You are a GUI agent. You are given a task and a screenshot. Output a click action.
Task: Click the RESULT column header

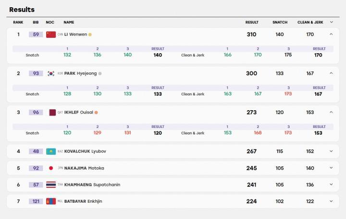[x=252, y=22]
